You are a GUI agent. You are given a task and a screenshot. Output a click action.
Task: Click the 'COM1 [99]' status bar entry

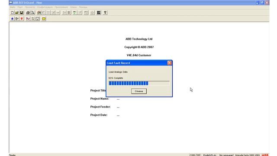click(195, 155)
